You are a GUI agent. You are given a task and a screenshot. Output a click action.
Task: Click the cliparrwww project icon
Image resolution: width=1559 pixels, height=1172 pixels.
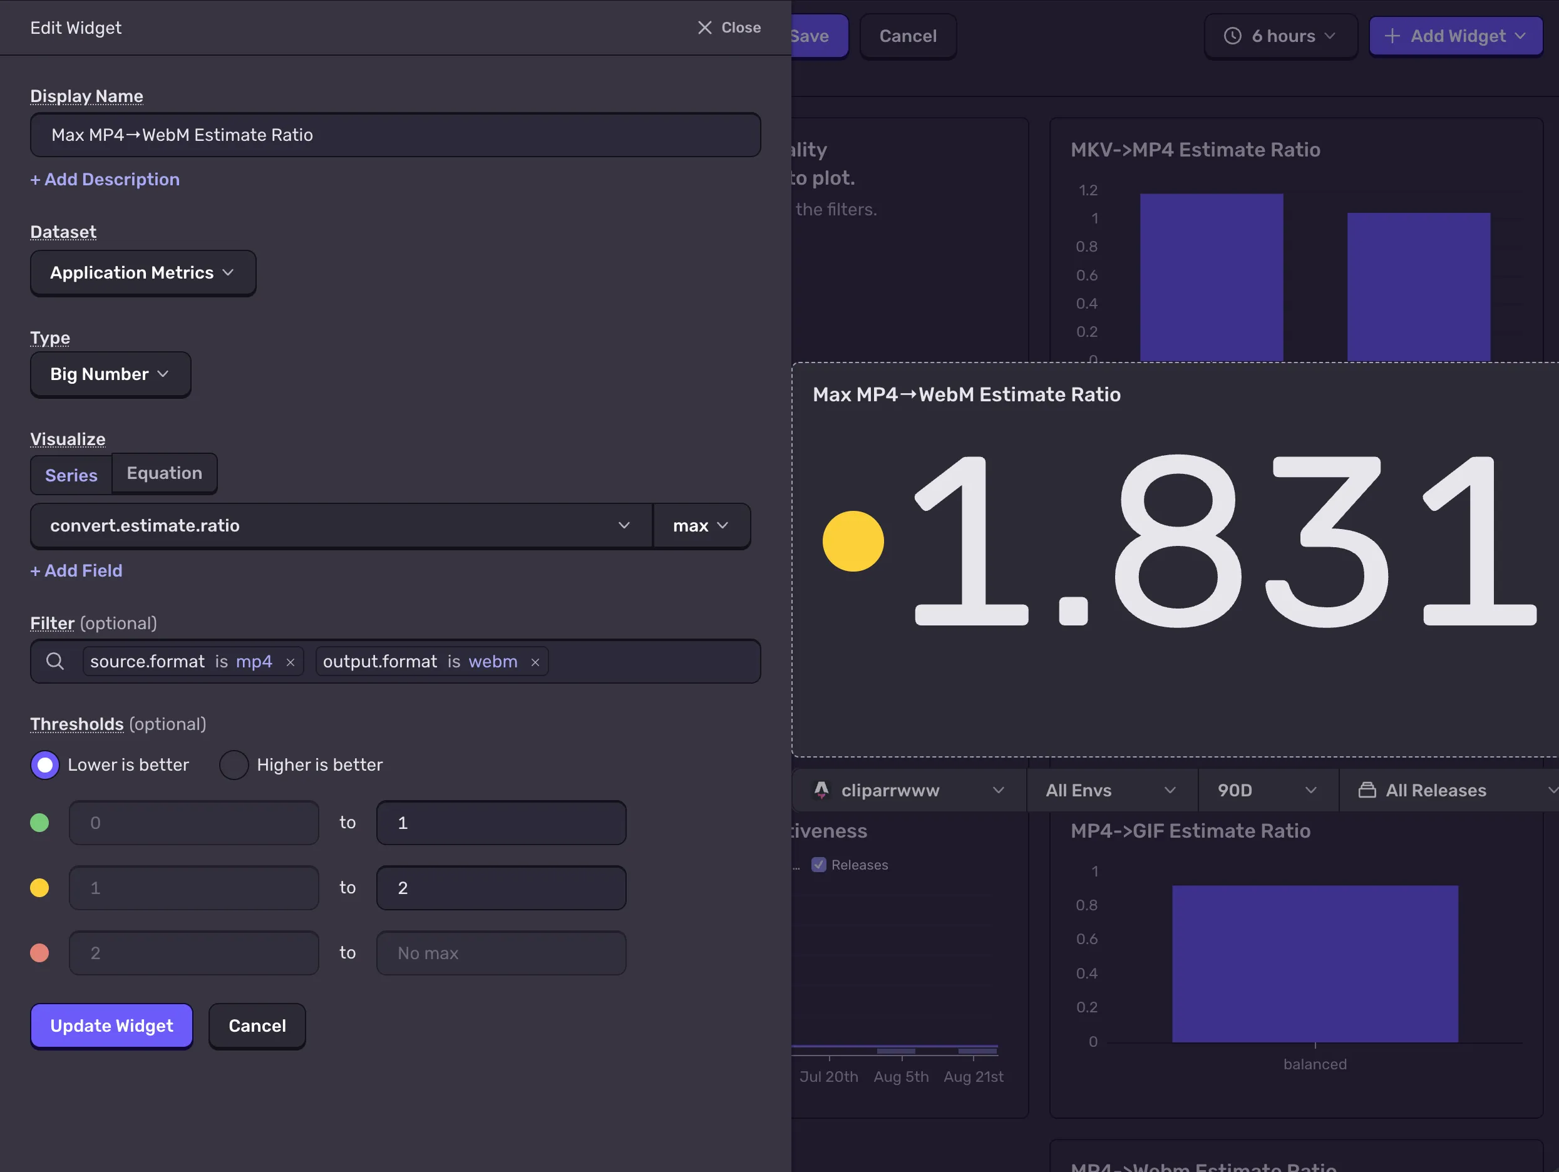click(x=821, y=790)
